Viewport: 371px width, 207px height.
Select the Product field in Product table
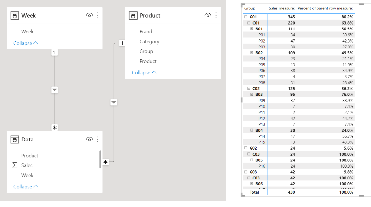pyautogui.click(x=148, y=61)
